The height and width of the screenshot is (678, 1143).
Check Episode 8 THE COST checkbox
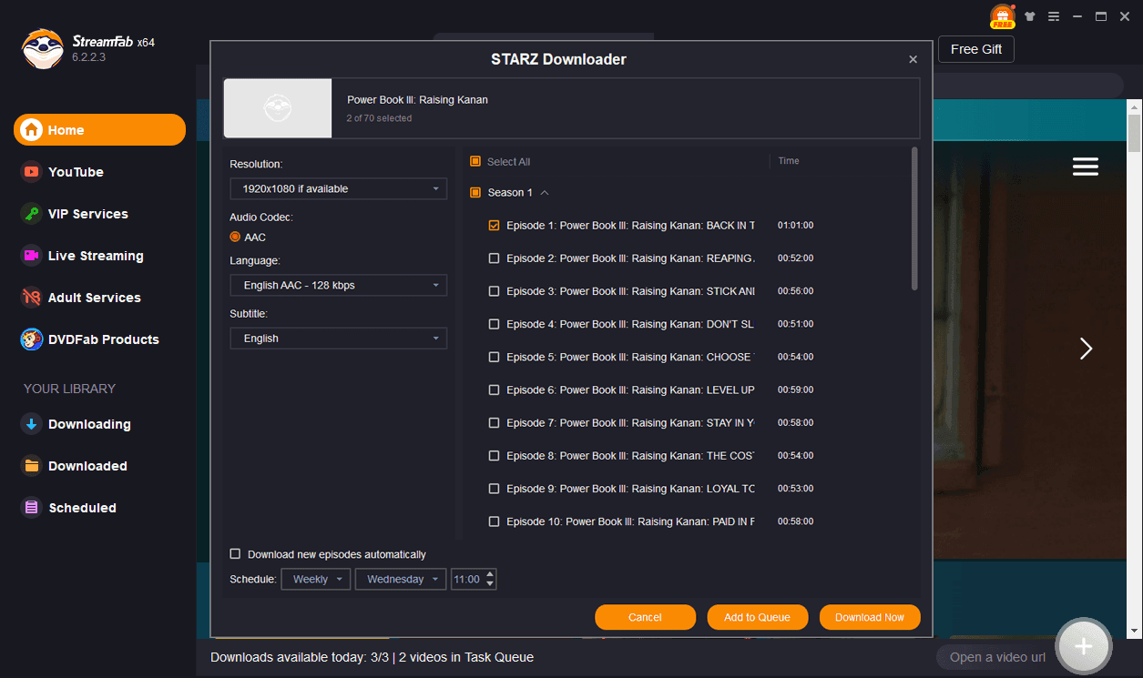click(x=495, y=456)
